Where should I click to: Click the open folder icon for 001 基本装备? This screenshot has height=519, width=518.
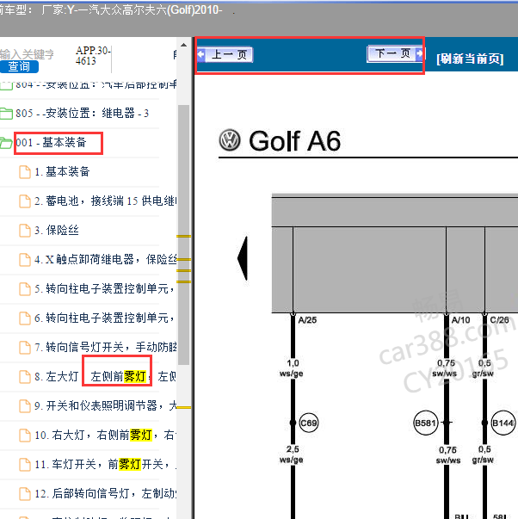6,143
